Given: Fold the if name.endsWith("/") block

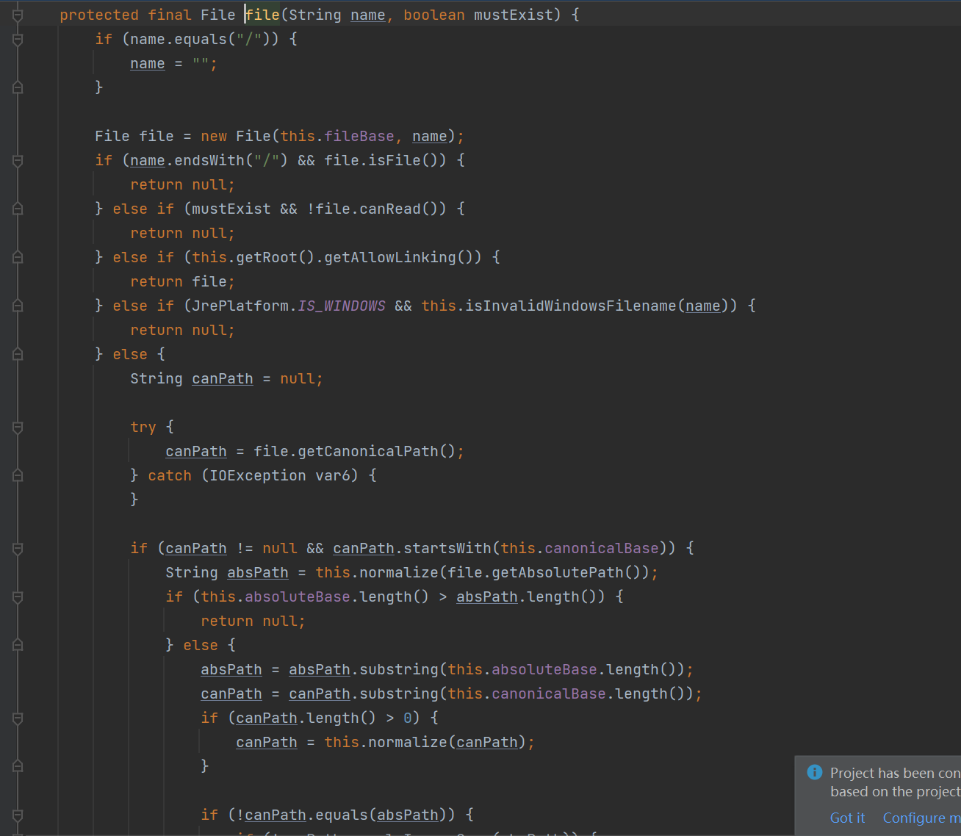Looking at the screenshot, I should pyautogui.click(x=18, y=160).
